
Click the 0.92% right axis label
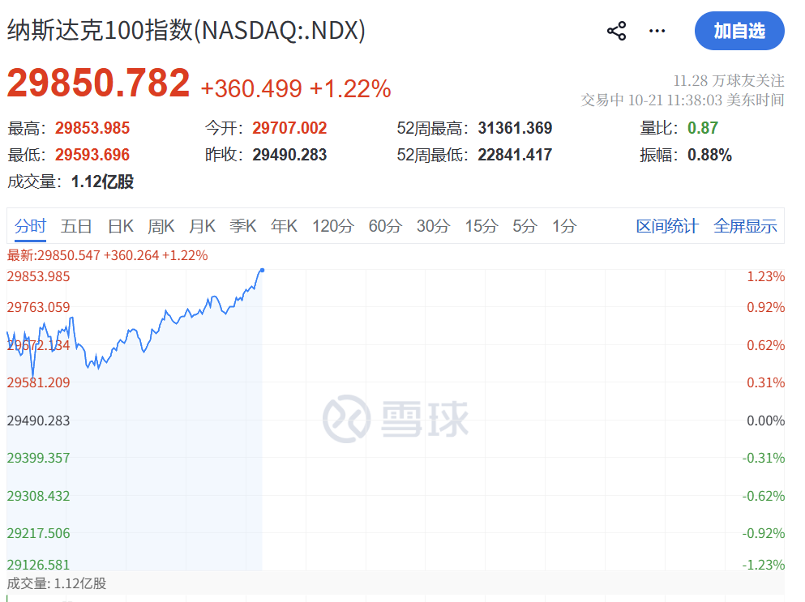point(765,307)
